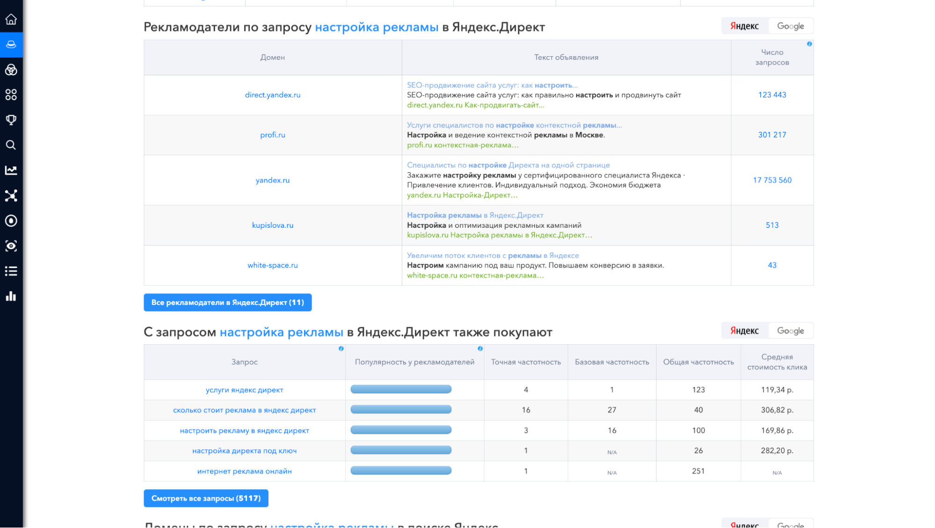The height and width of the screenshot is (528, 935).
Task: Click the popularity bar for услуги яндекс директ
Action: (401, 389)
